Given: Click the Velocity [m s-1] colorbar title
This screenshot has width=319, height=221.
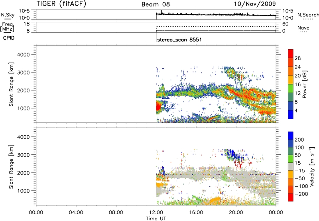Looking at the screenshot, I should point(312,167).
